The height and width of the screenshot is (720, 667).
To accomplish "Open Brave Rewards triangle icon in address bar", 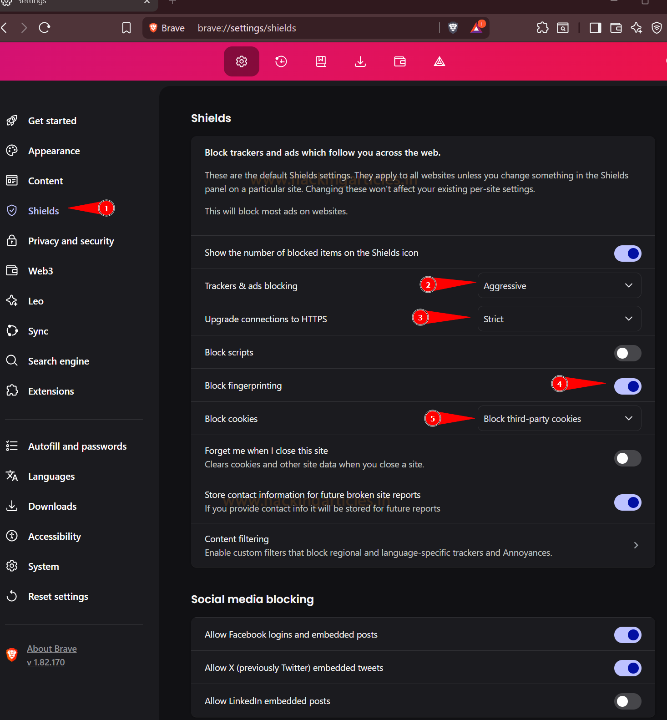I will click(x=476, y=28).
